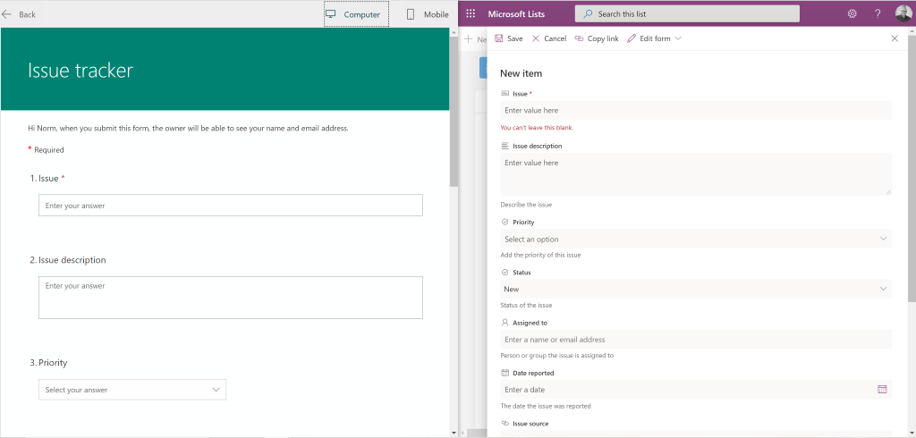Switch to Mobile preview
Viewport: 916px width, 438px height.
click(428, 14)
